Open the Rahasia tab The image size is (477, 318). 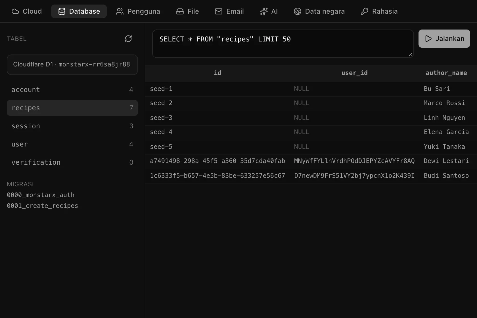point(379,11)
